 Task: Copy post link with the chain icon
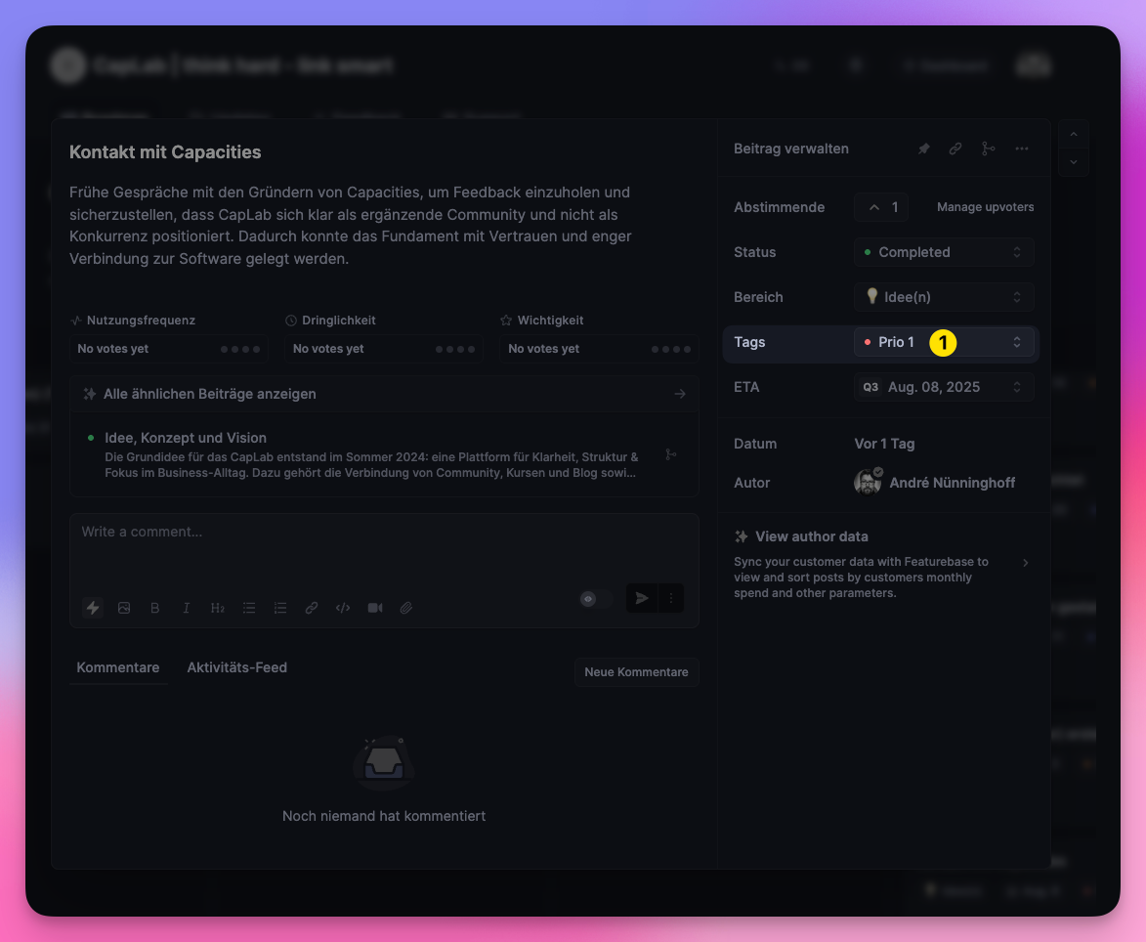pyautogui.click(x=955, y=149)
